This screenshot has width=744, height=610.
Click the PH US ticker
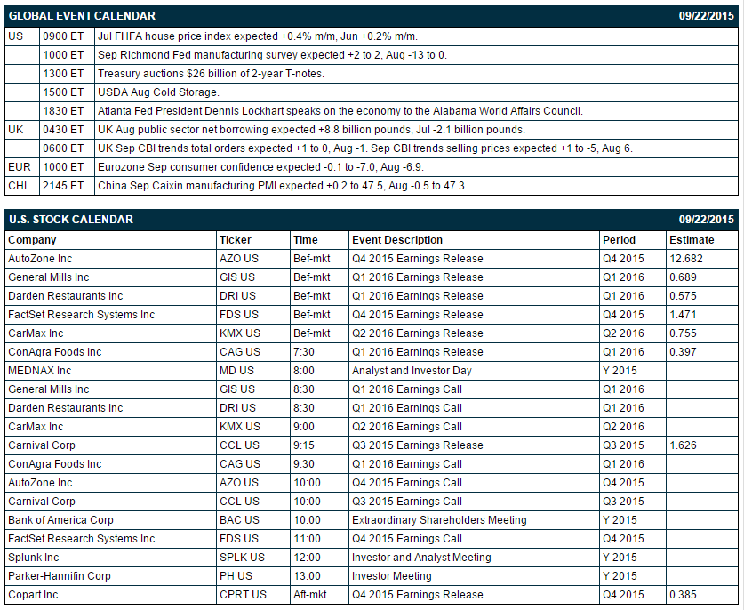pos(236,576)
